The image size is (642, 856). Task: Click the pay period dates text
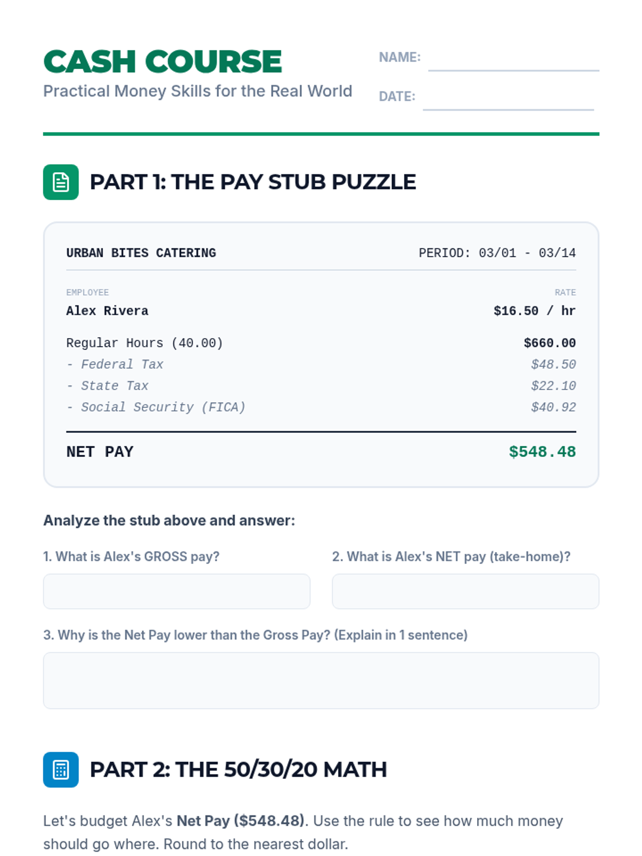(x=497, y=253)
